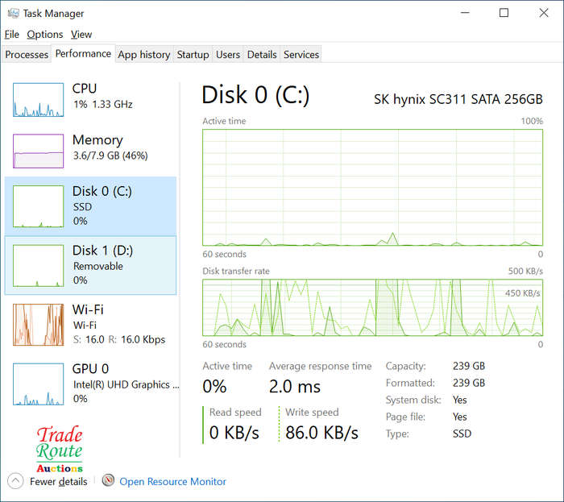Click the '1% 1.33 GHz' CPU value
564x502 pixels.
click(x=103, y=104)
